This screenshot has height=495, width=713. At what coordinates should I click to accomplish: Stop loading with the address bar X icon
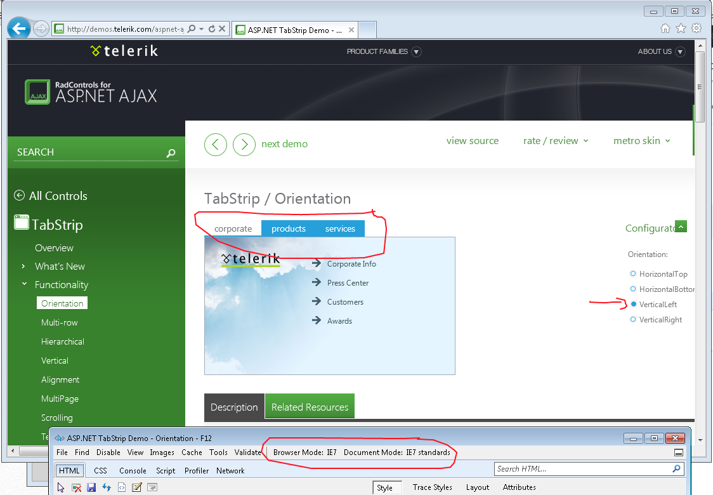click(x=222, y=29)
